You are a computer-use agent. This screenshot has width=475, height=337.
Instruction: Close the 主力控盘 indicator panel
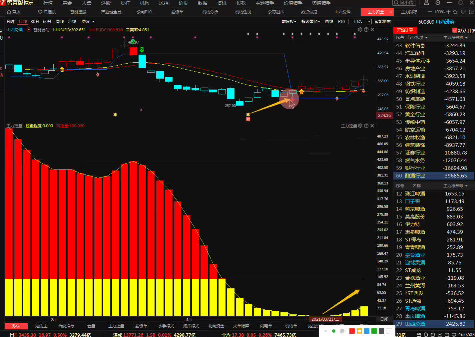pos(372,126)
